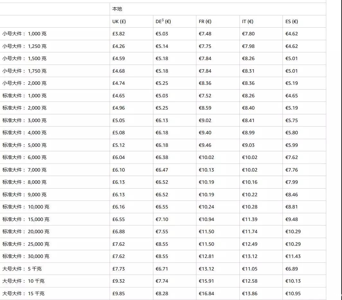This screenshot has width=342, height=300.
Task: Select row label 大号大件: 15 千克
Action: [23, 294]
